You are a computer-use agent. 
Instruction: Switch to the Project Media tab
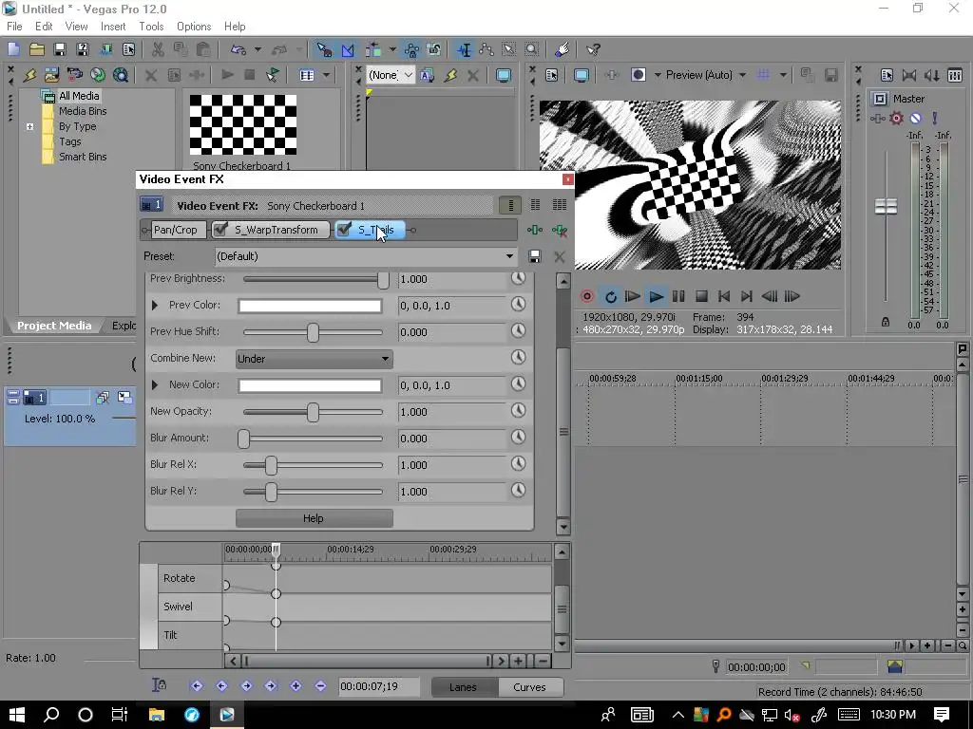point(54,326)
